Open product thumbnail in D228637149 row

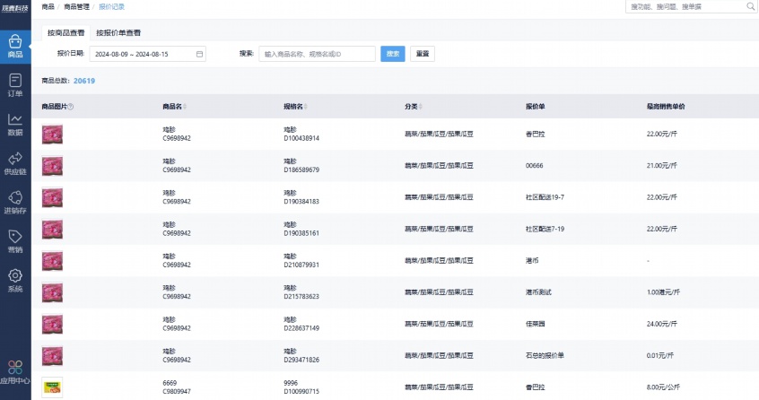coord(52,324)
